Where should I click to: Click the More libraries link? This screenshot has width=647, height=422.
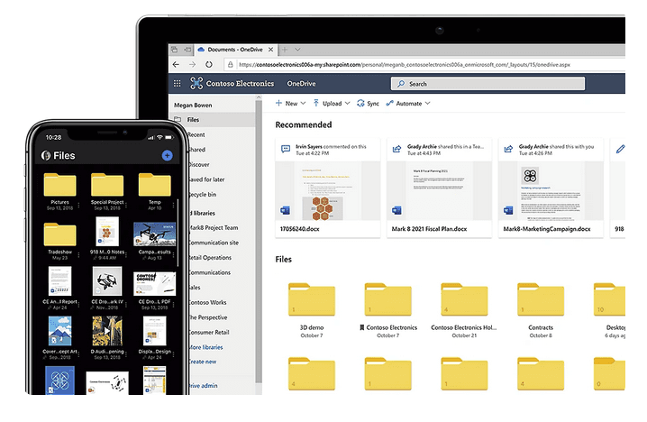tap(205, 347)
